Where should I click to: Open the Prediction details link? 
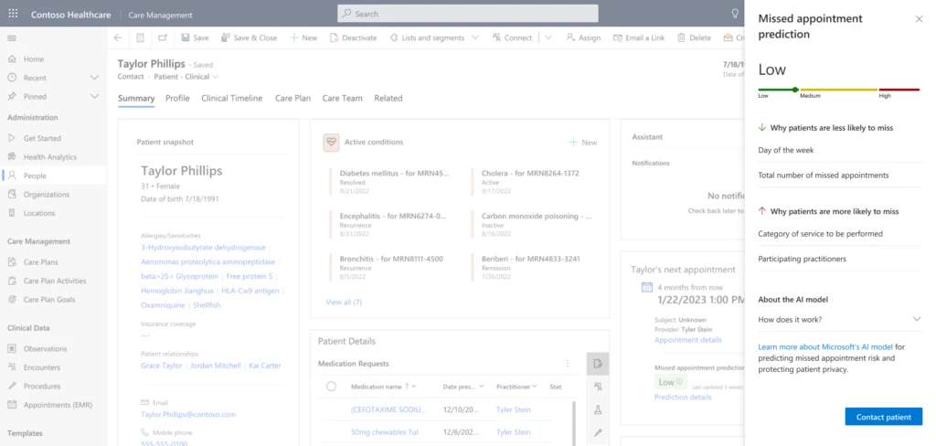[x=683, y=397]
